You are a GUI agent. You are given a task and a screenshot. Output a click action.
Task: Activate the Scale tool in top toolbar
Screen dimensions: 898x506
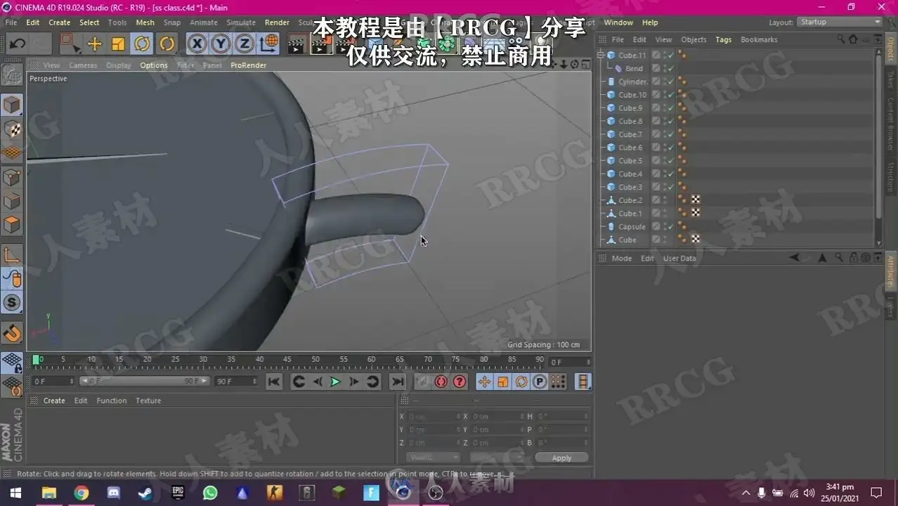coord(118,44)
